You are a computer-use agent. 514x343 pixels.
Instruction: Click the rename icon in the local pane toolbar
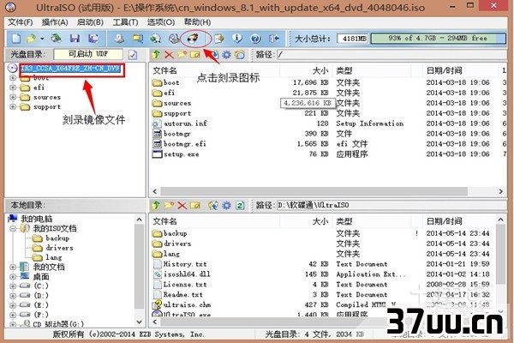[195, 206]
